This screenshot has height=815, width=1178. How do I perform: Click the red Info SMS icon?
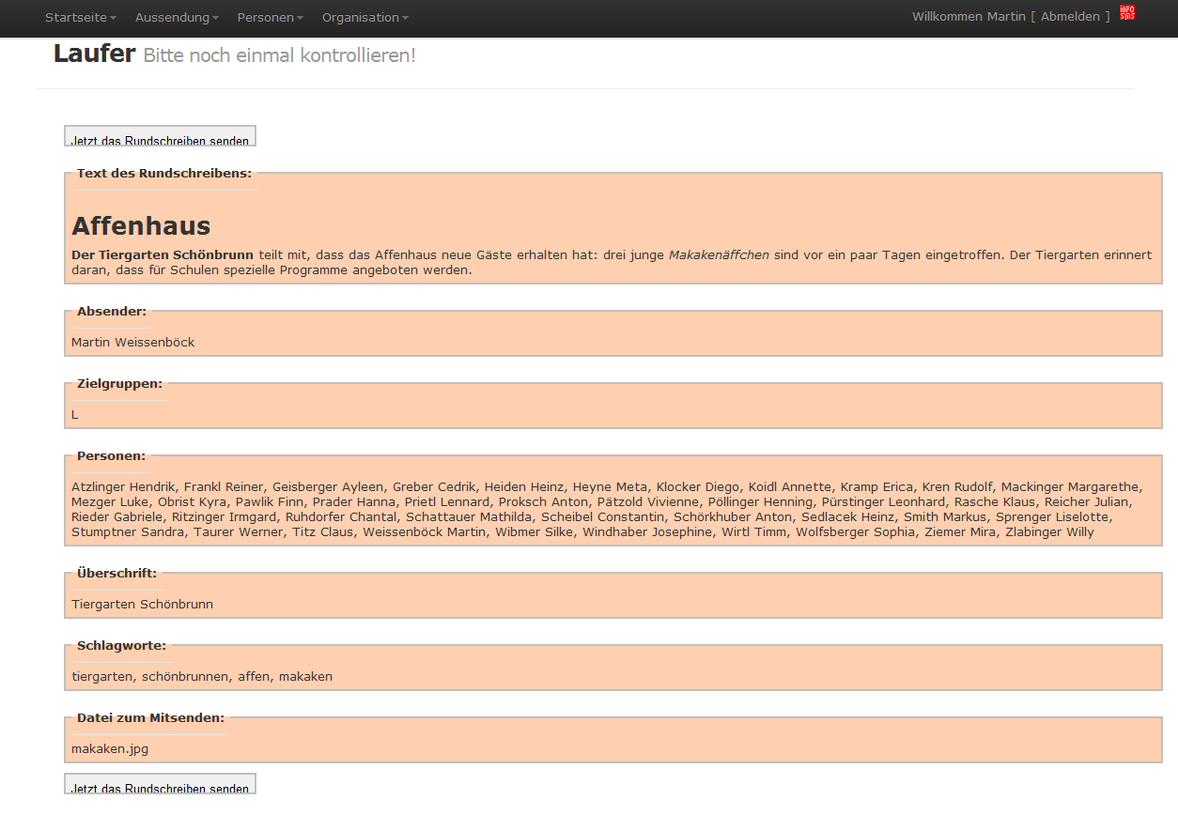(1127, 13)
